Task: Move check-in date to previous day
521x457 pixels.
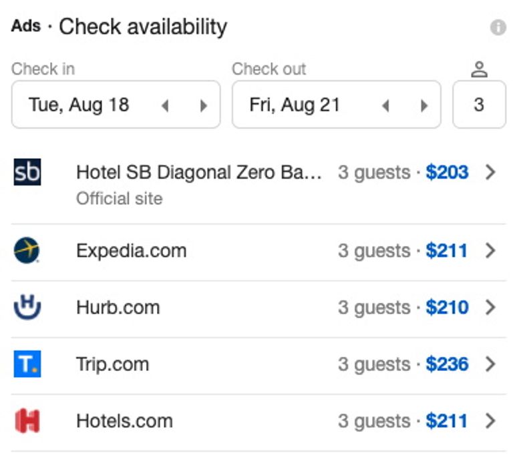Action: (x=165, y=105)
